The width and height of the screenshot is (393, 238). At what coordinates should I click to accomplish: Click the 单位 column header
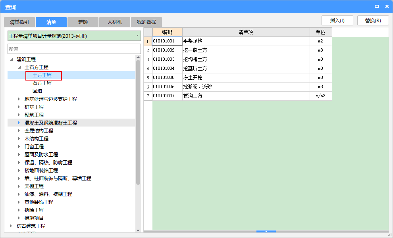click(321, 32)
